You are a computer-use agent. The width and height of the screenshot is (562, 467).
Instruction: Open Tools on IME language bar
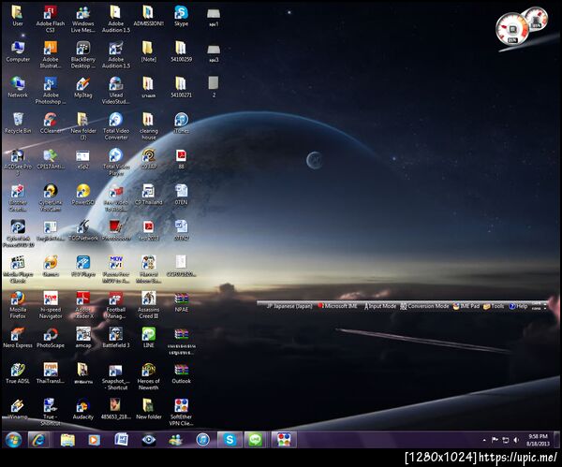click(494, 306)
